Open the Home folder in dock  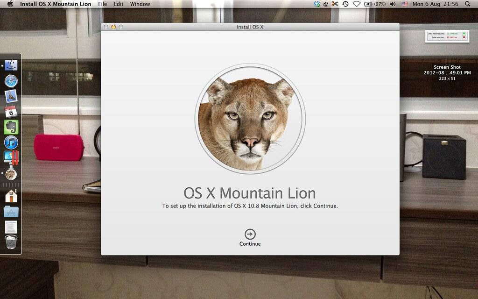coord(11,195)
